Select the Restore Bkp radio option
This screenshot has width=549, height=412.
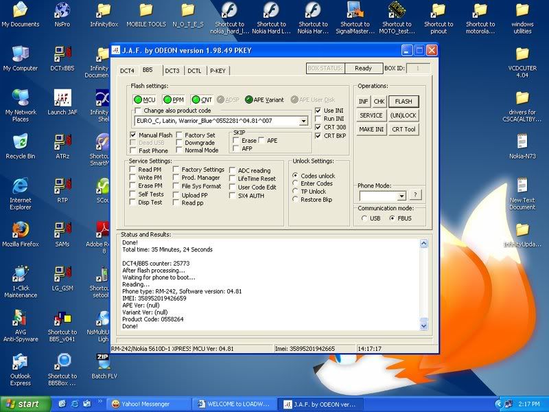pyautogui.click(x=295, y=199)
